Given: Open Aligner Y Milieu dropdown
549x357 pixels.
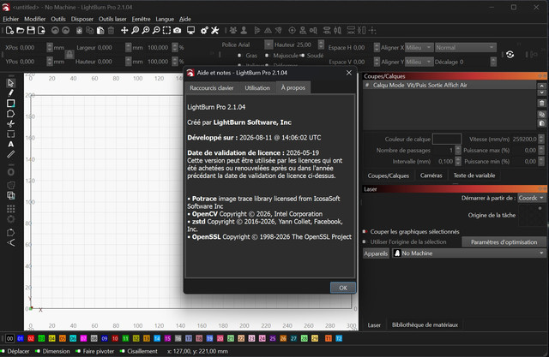Looking at the screenshot, I should [x=419, y=62].
